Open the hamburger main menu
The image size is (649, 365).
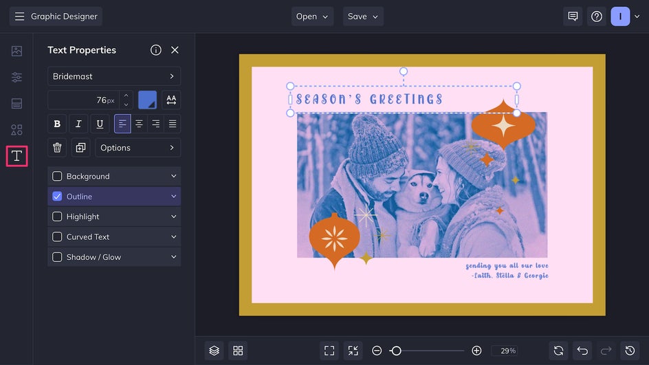pyautogui.click(x=19, y=16)
